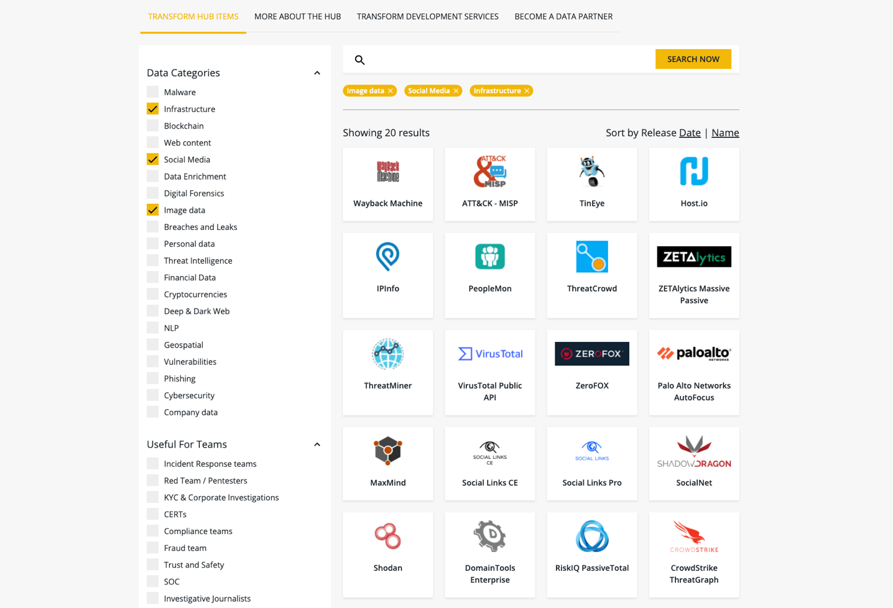Image resolution: width=893 pixels, height=608 pixels.
Task: Tick the Cryptocurrencies checkbox
Action: (x=152, y=294)
